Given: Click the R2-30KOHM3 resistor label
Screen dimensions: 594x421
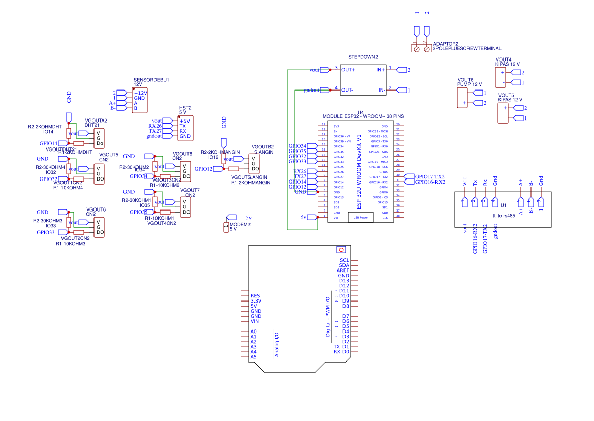Looking at the screenshot, I should pos(48,221).
